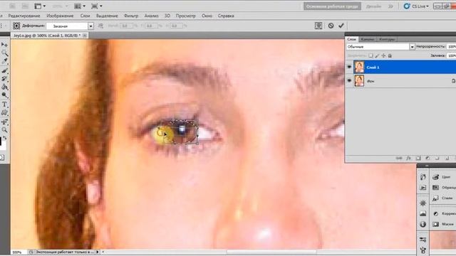Show more workspaces with double chevron
This screenshot has height=256, width=456.
(390, 6)
